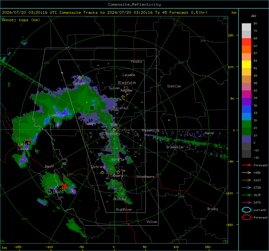Click the RedDeer city label
Screen dimensions: 269x251
point(127,90)
